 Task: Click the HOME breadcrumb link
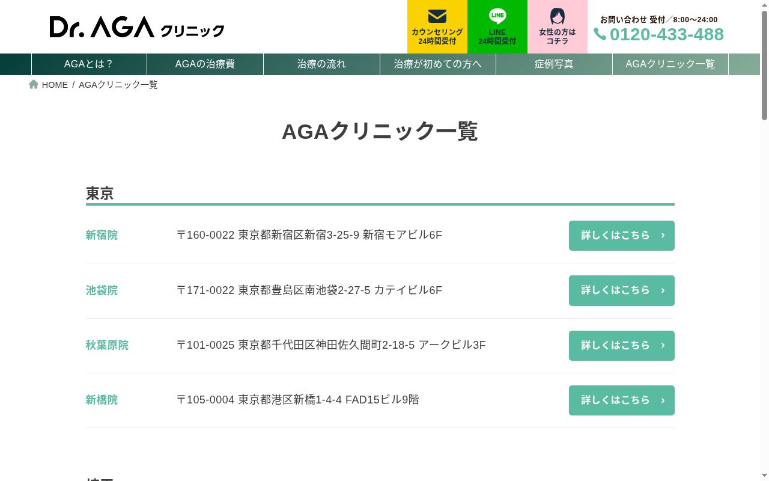55,85
